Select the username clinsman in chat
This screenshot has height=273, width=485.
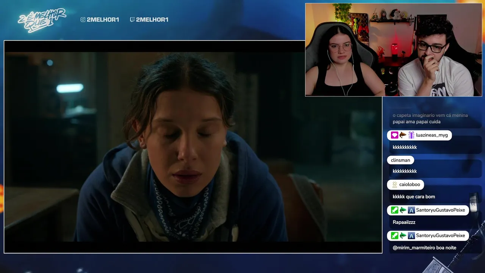(x=401, y=160)
